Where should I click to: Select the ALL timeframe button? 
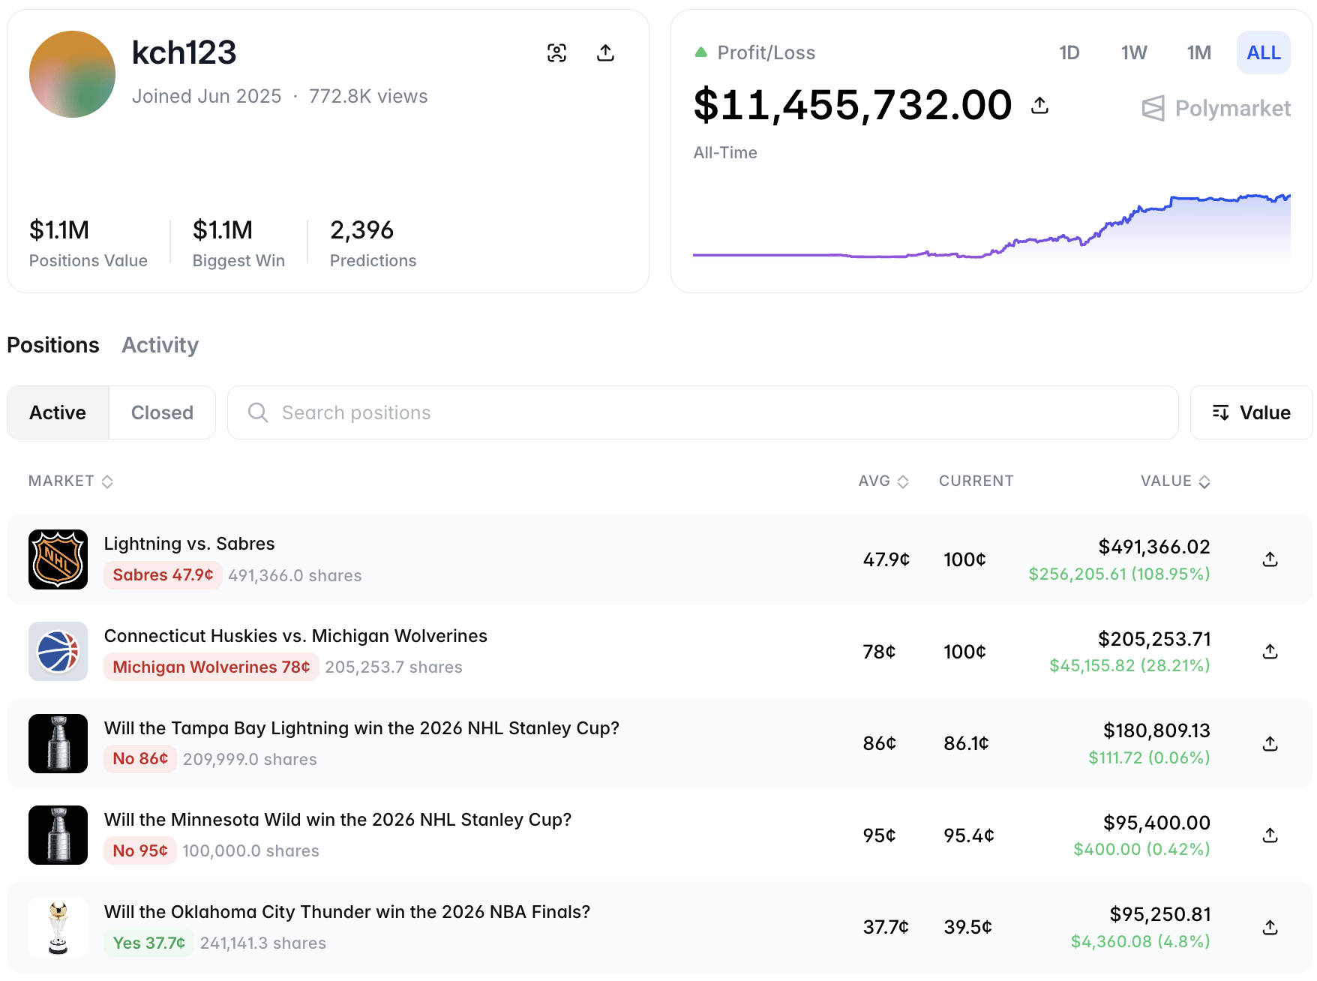tap(1263, 52)
